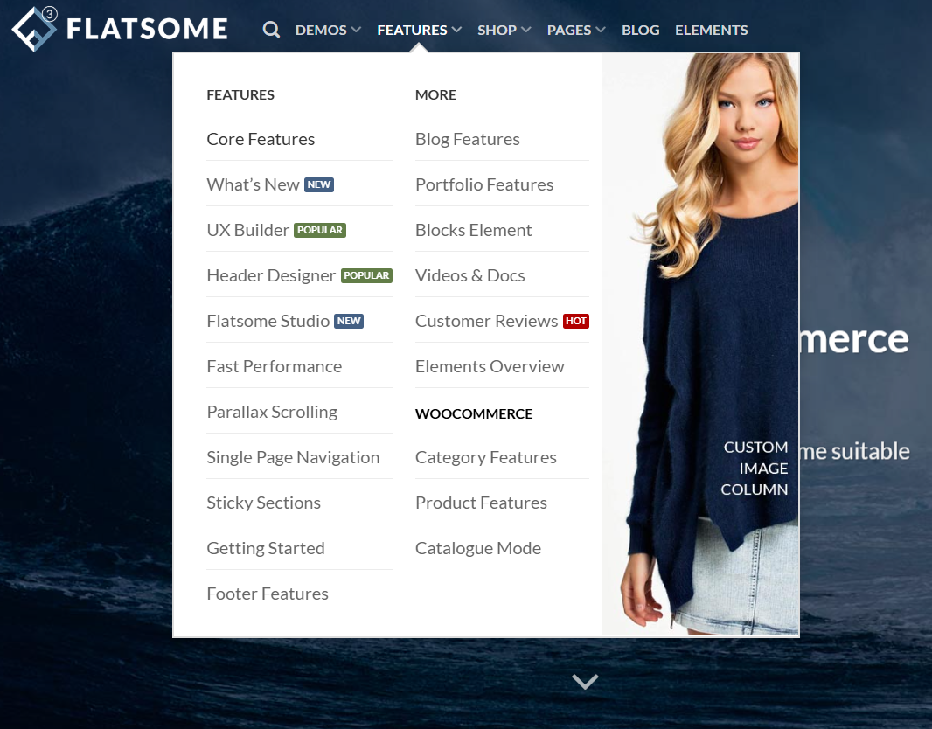
Task: Expand the PAGES dropdown
Action: [x=569, y=29]
